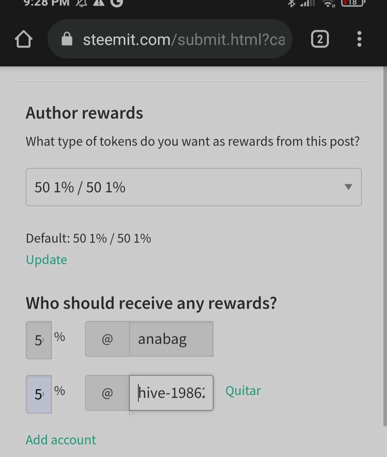Click the steemit.com address bar
387x457 pixels.
click(x=170, y=39)
